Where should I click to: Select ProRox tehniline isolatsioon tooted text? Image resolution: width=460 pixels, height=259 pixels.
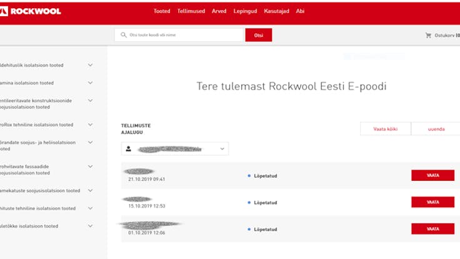point(36,124)
